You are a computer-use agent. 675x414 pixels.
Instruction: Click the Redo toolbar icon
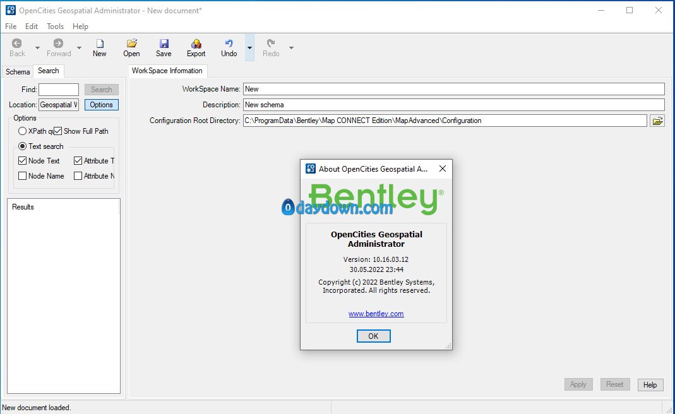pos(271,44)
